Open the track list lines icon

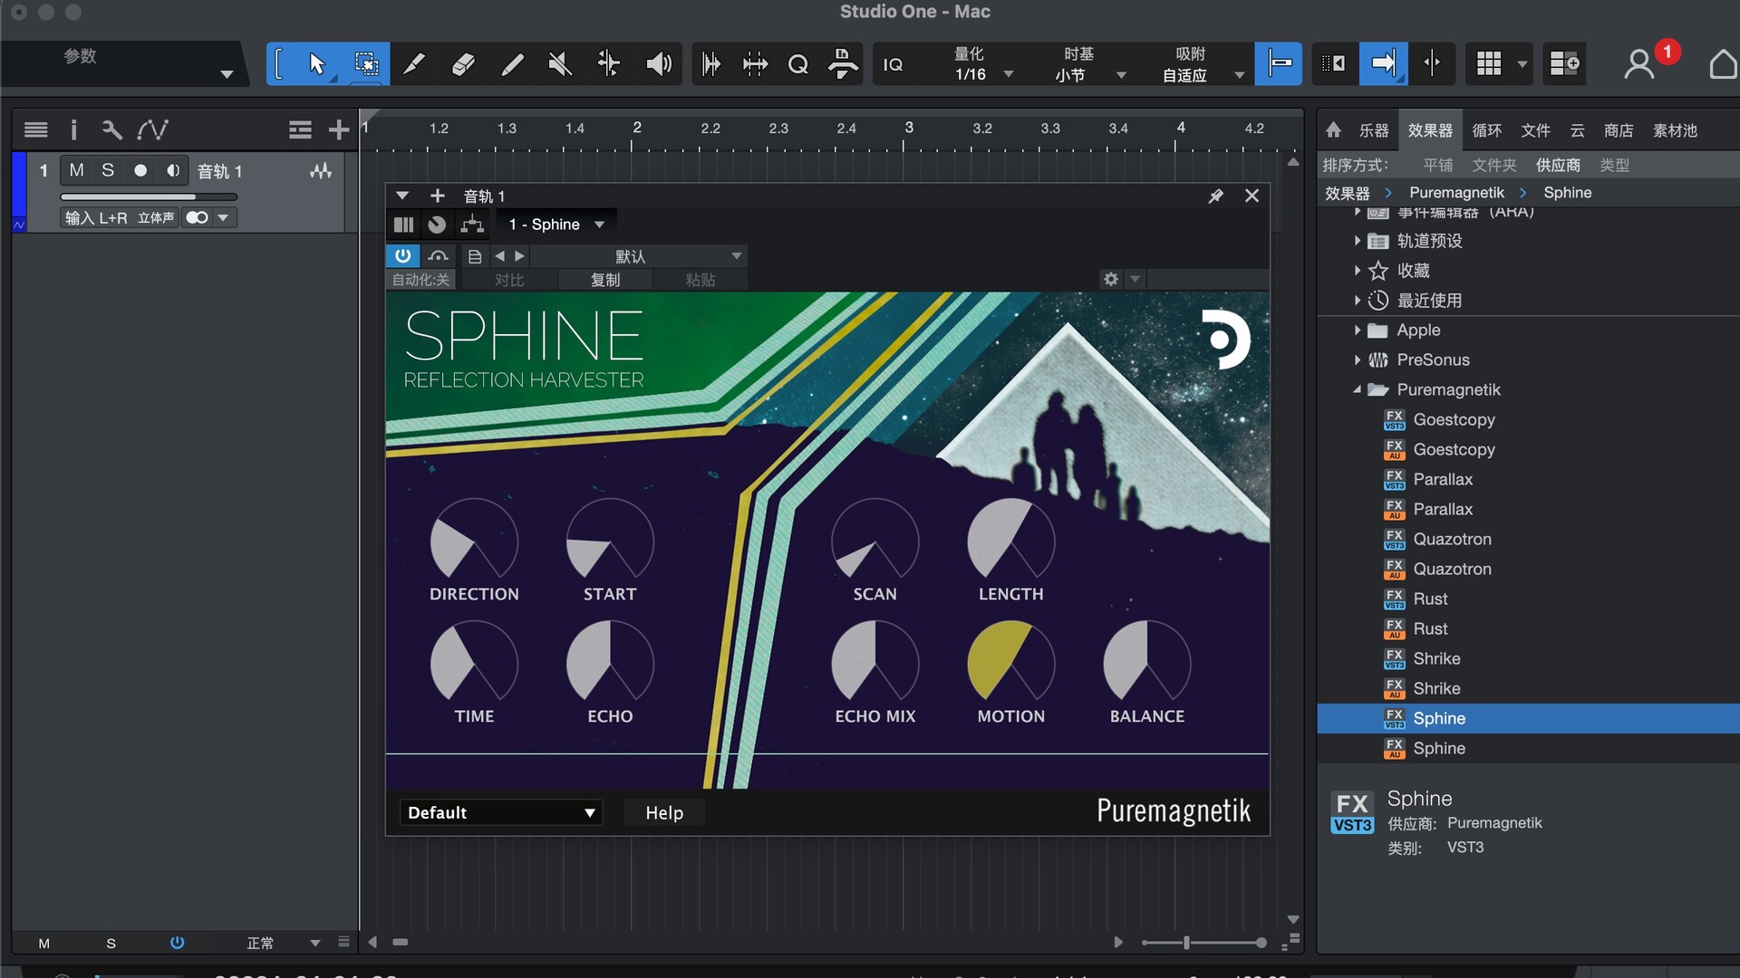coord(36,130)
